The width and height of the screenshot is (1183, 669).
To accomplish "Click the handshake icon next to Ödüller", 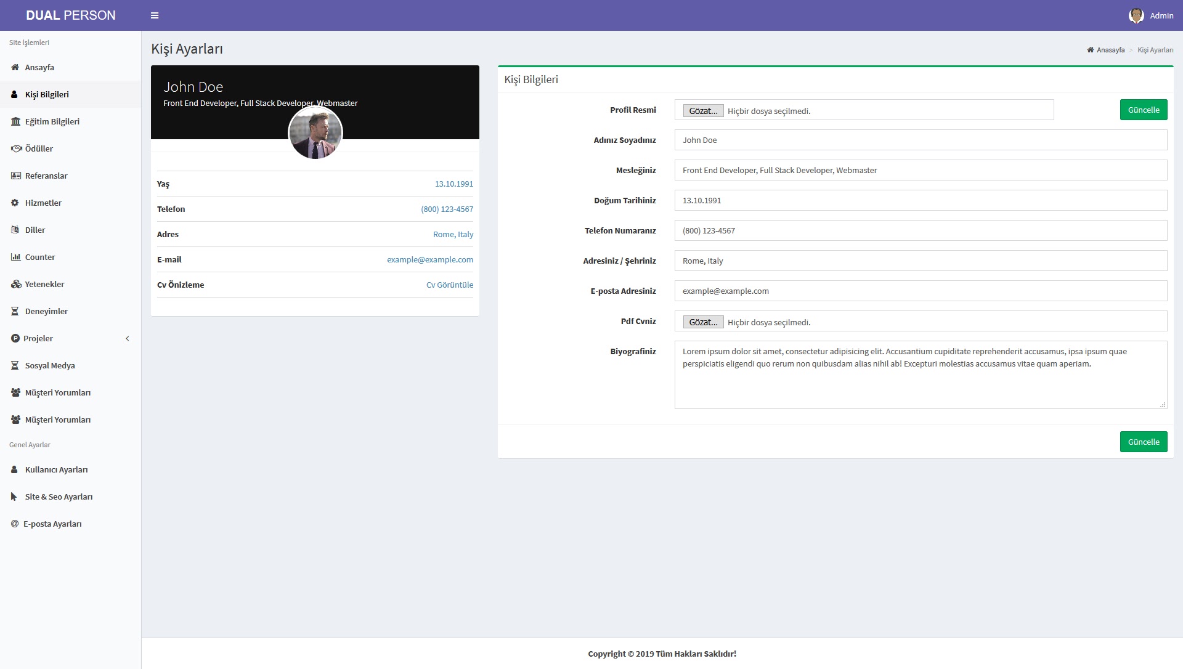I will point(16,148).
